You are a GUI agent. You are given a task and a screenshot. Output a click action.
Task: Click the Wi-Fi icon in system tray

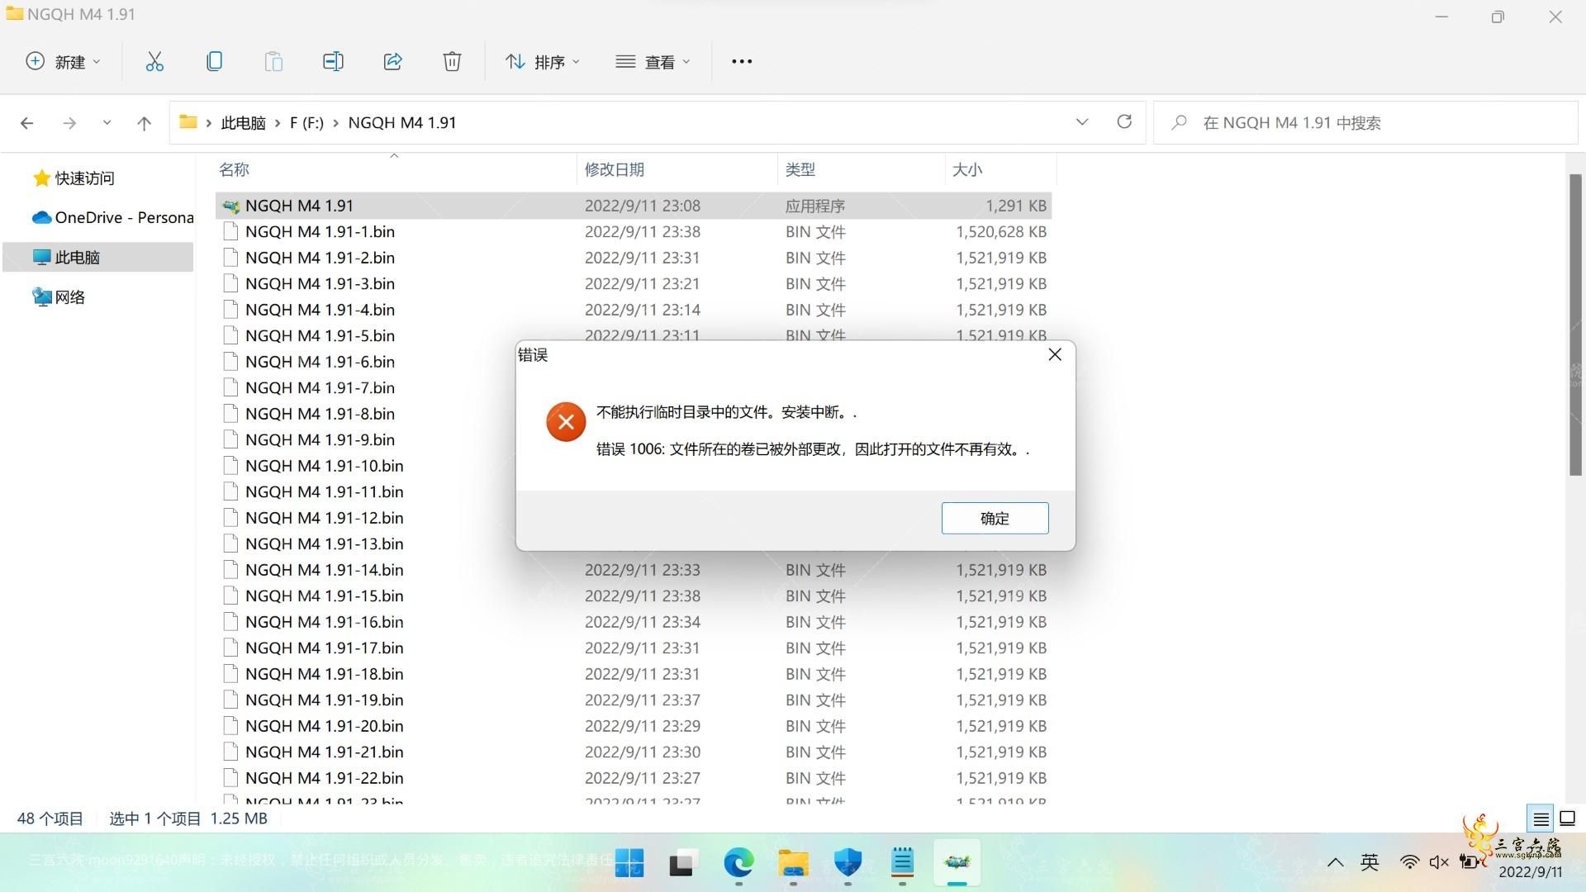(x=1409, y=862)
